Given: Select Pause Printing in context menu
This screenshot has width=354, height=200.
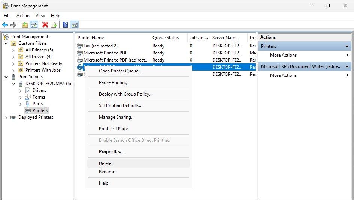Looking at the screenshot, I should pos(113,82).
